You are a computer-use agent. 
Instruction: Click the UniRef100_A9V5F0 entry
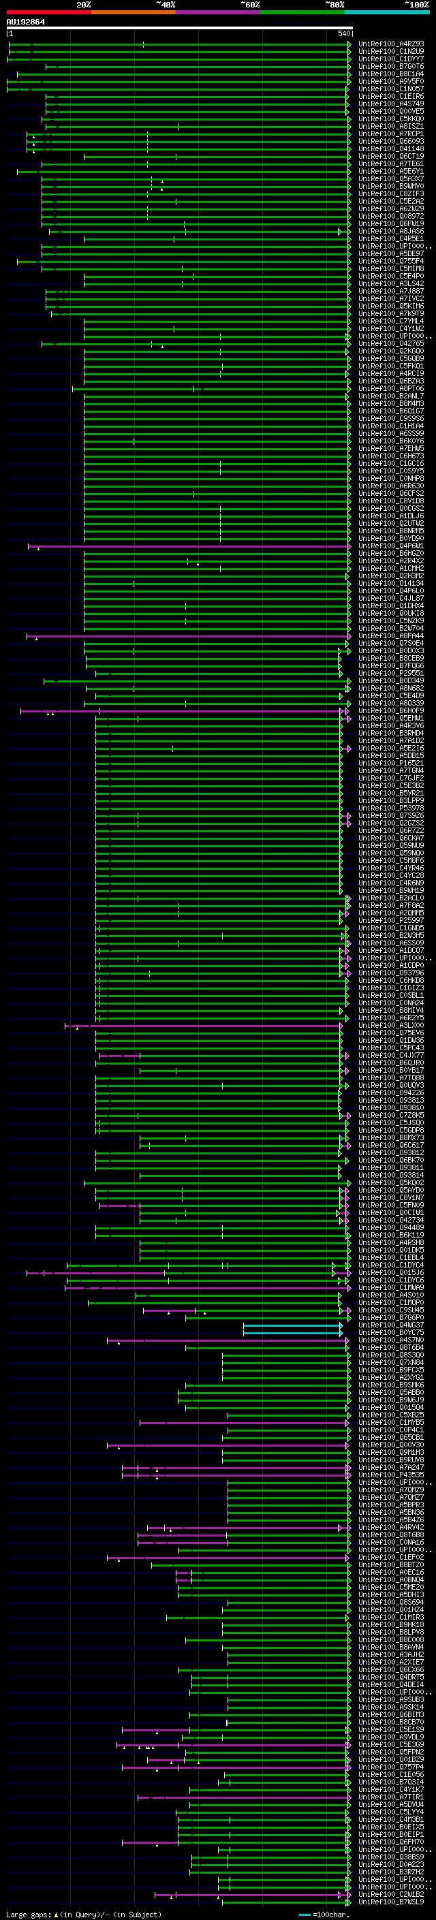(391, 81)
